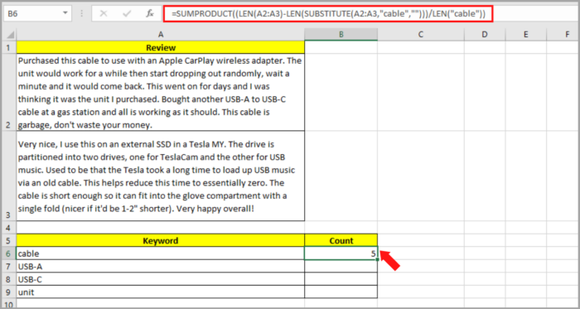Click the yellow Count header cell
This screenshot has height=309, width=580.
click(341, 240)
